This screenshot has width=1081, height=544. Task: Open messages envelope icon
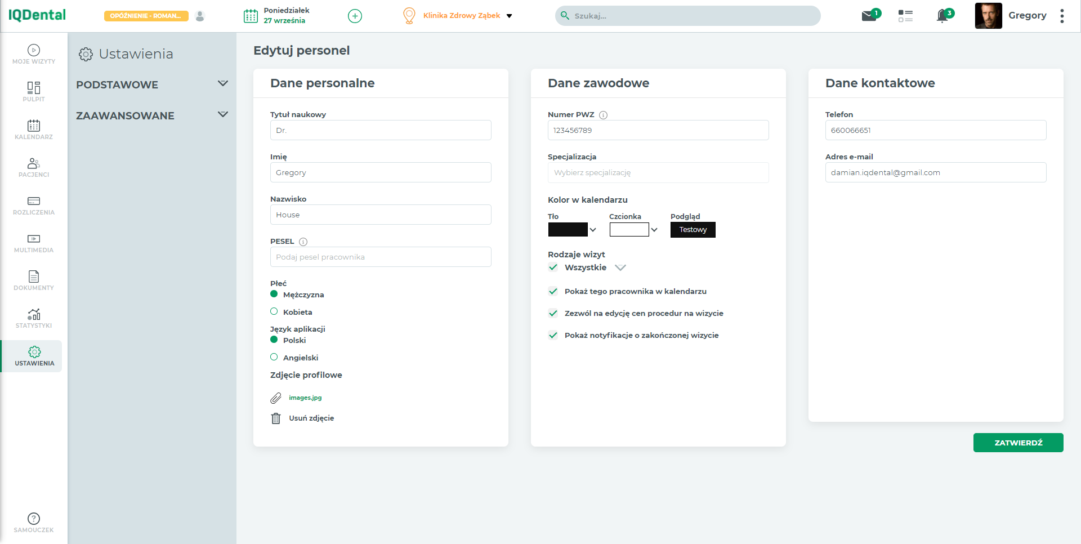[x=869, y=16]
